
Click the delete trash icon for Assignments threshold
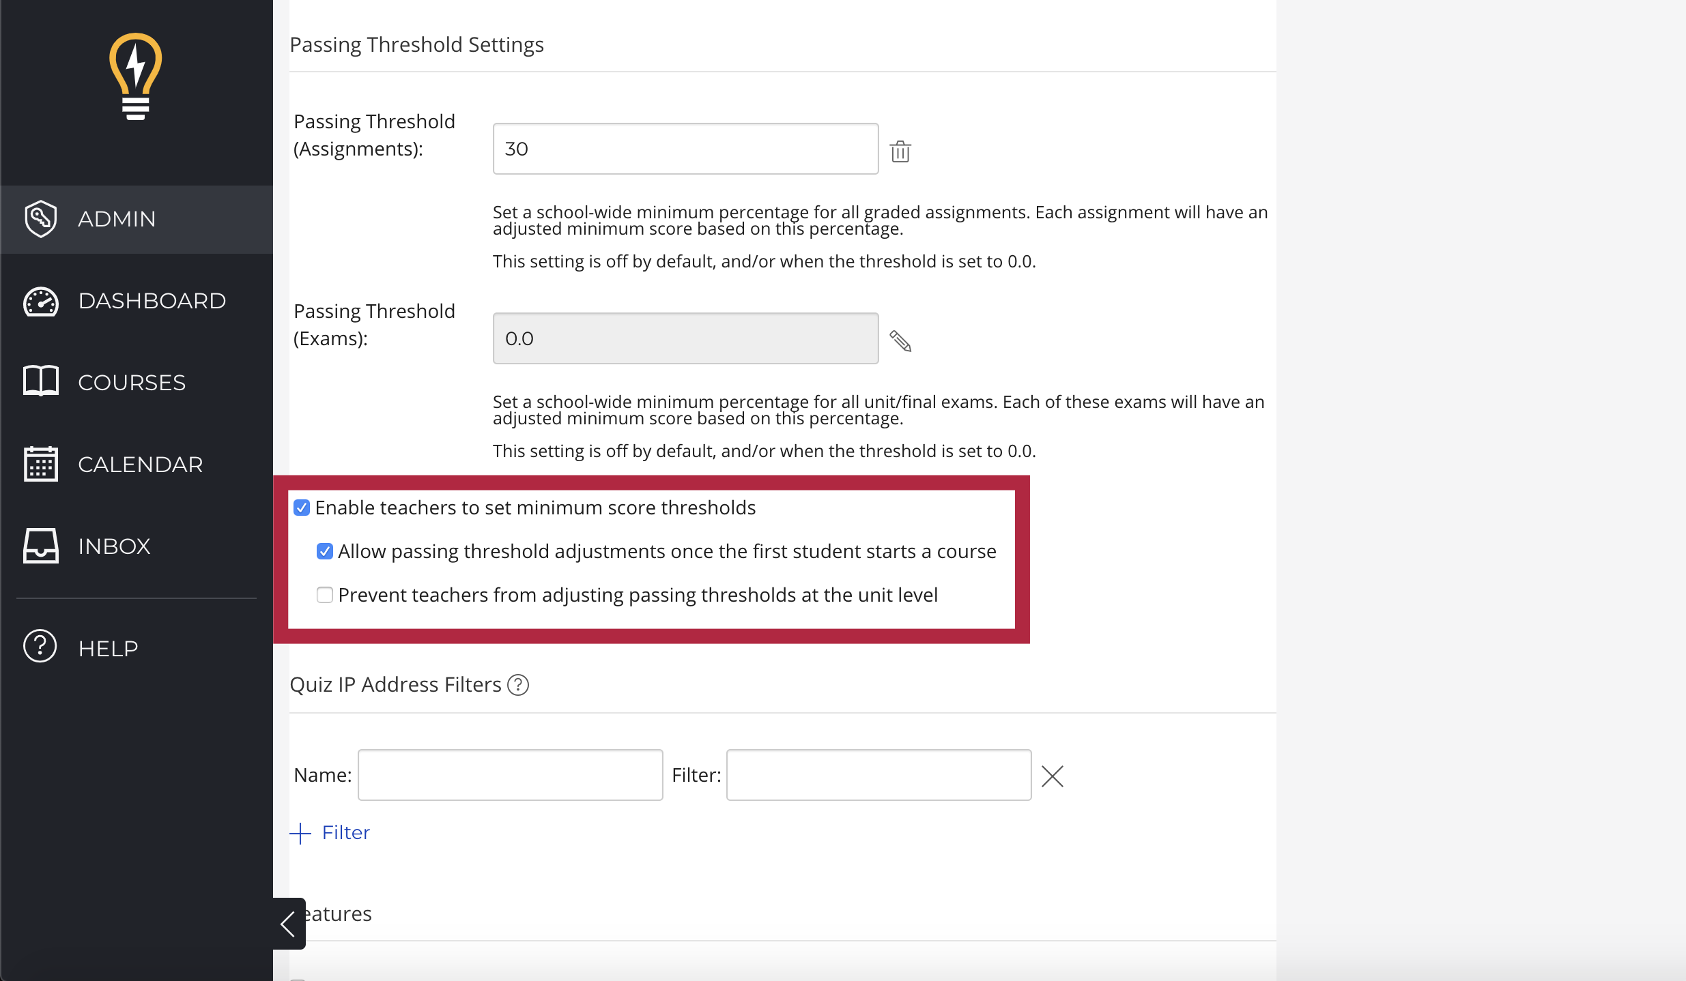(x=901, y=151)
